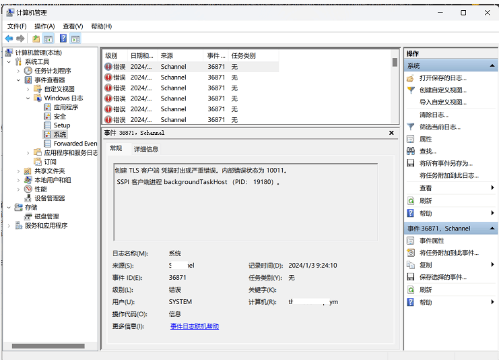Screen dimensions: 499x360
Task: Open the 安全 log
Action: pyautogui.click(x=59, y=116)
